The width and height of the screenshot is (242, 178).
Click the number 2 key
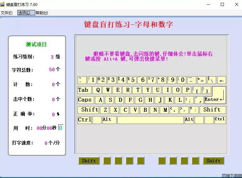102,80
